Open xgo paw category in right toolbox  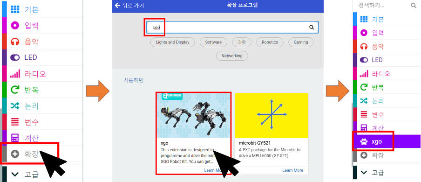click(387, 141)
